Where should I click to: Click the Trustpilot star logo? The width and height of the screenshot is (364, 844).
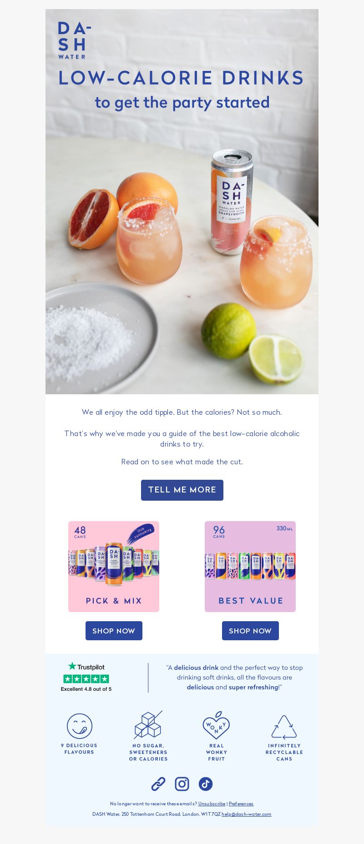pyautogui.click(x=86, y=667)
